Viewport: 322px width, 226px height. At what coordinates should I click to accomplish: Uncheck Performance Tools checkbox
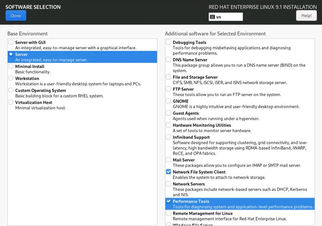pyautogui.click(x=168, y=201)
